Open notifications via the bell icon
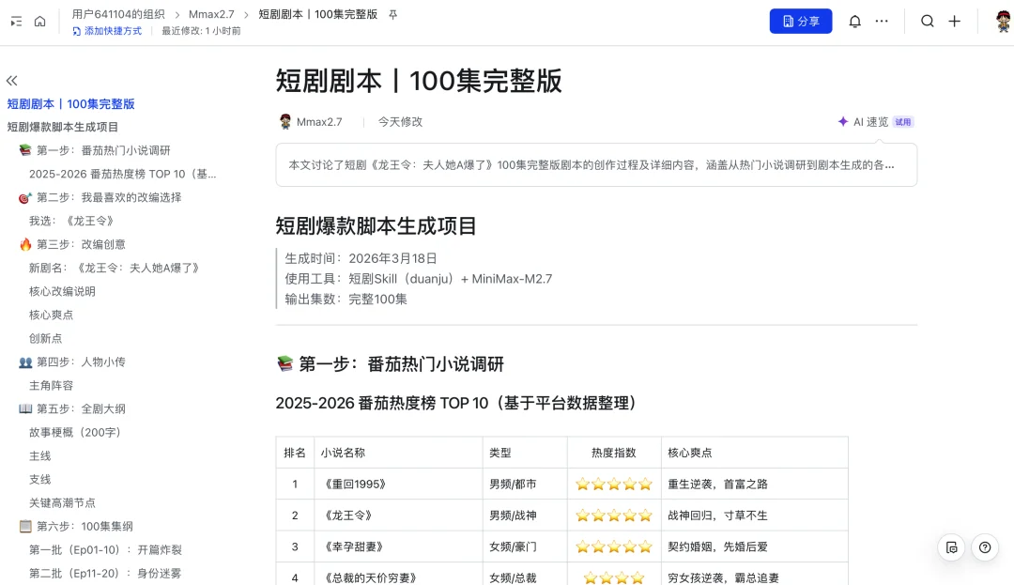This screenshot has height=585, width=1014. (855, 20)
